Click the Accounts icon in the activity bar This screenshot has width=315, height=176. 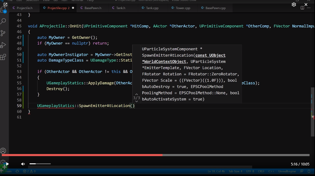3,151
